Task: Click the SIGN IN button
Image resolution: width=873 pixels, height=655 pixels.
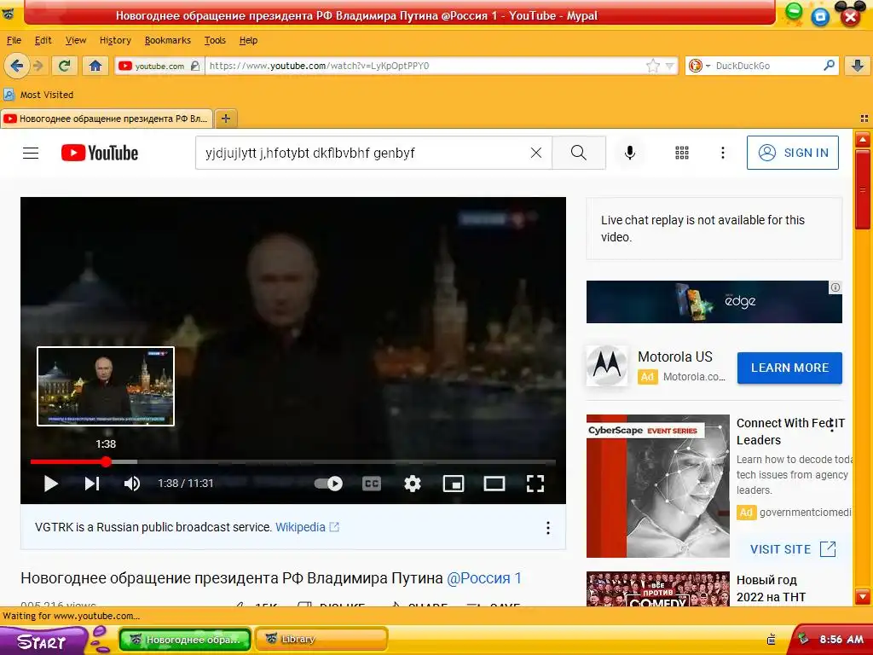Action: tap(792, 153)
